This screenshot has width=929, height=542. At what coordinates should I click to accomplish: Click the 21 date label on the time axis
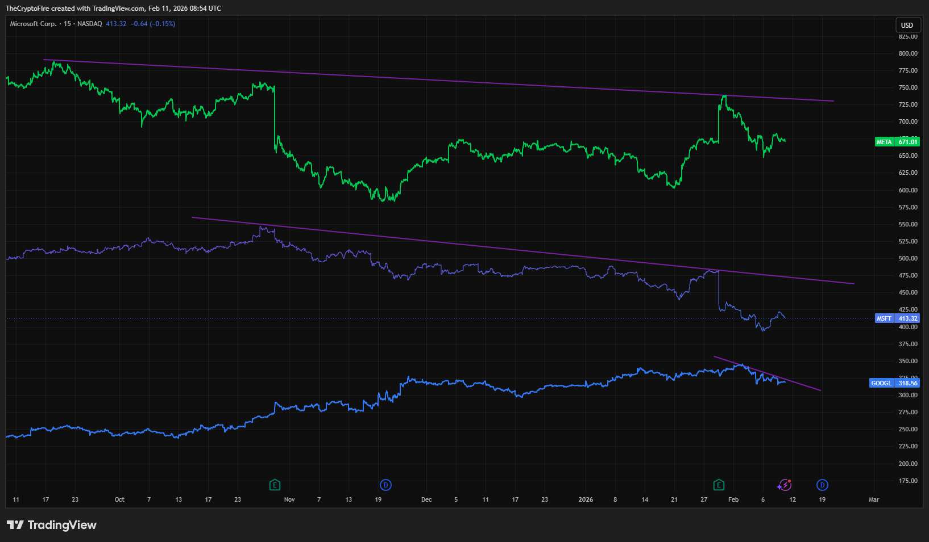coord(674,499)
